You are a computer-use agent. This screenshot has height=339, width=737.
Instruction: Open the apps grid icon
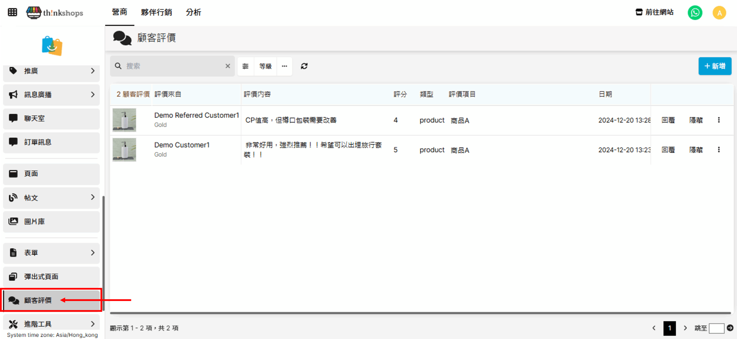coord(12,12)
